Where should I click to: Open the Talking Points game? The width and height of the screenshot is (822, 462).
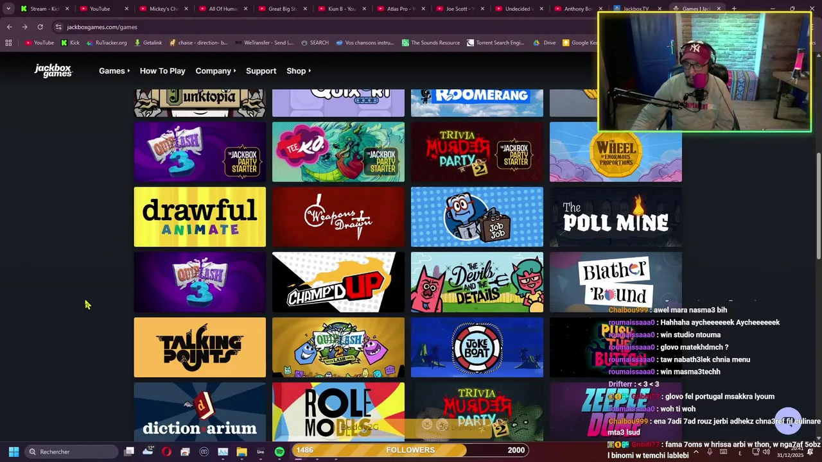tap(200, 347)
